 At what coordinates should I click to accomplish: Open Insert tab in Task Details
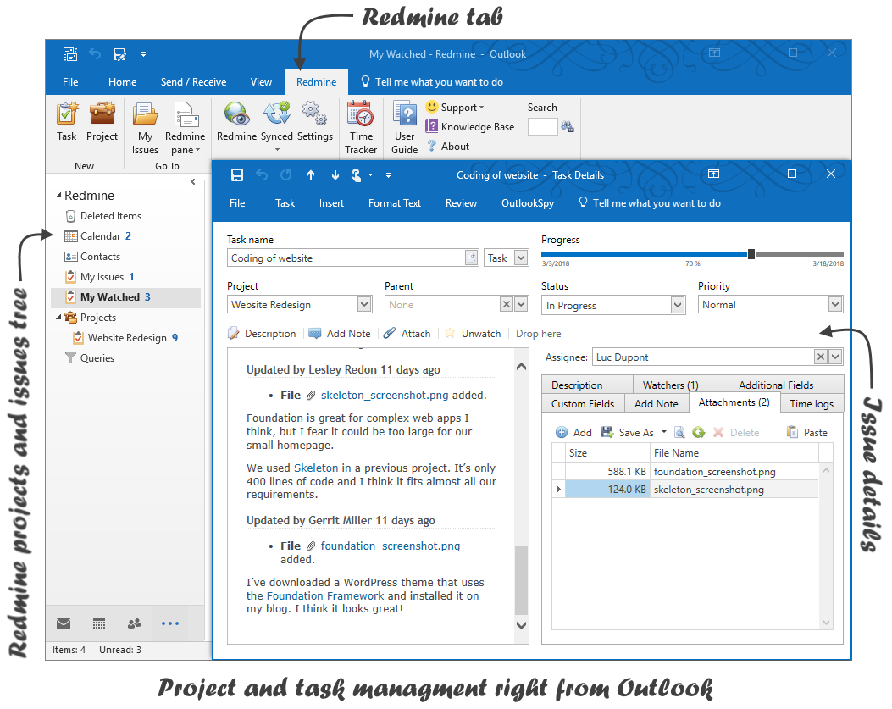[x=331, y=203]
